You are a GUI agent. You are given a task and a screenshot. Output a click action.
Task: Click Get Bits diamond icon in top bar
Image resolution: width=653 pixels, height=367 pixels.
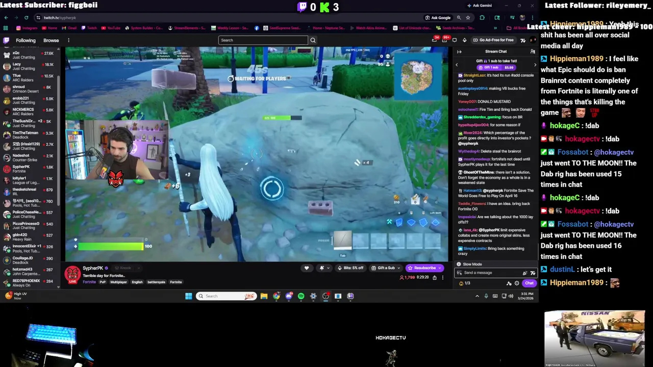coord(464,40)
